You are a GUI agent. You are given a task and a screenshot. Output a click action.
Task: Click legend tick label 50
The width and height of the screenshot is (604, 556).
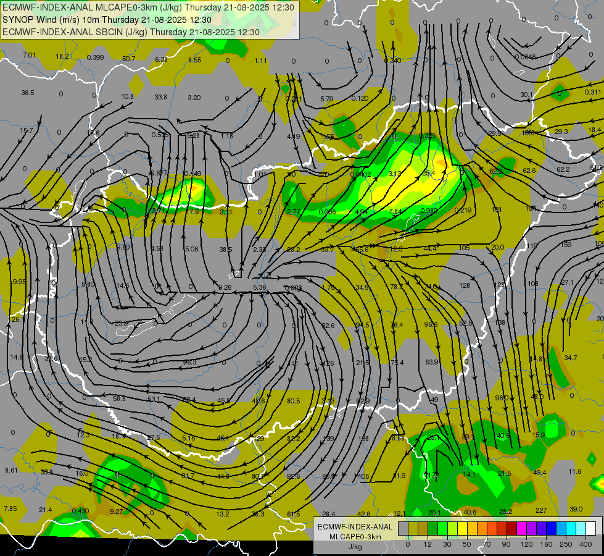[x=467, y=544]
